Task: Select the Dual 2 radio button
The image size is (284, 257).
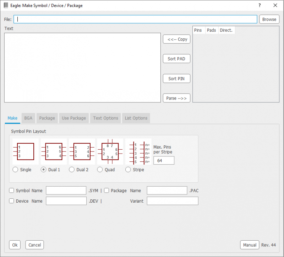Action: click(72, 170)
